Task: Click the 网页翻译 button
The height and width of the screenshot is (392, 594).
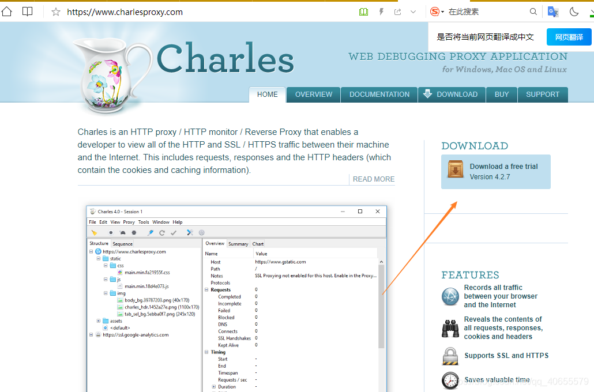Action: (569, 37)
